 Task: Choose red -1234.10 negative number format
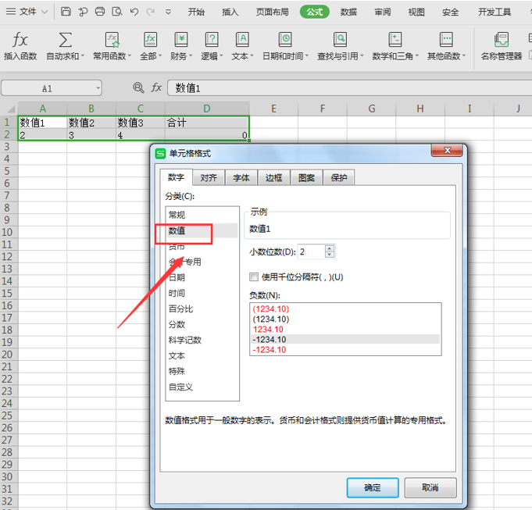345,350
